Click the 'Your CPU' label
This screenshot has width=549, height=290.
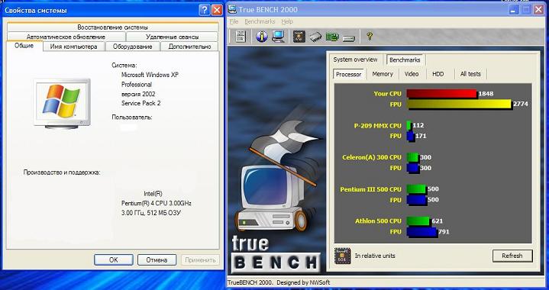tap(388, 94)
